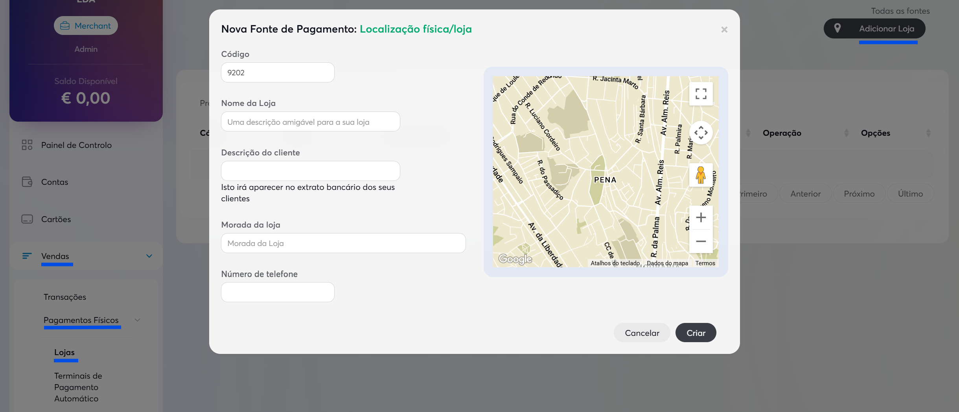Sort by the Operação column arrows
Image resolution: width=959 pixels, height=412 pixels.
pyautogui.click(x=846, y=133)
